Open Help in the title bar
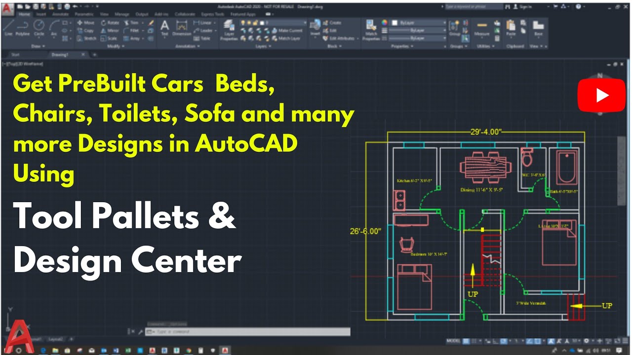 pos(579,7)
